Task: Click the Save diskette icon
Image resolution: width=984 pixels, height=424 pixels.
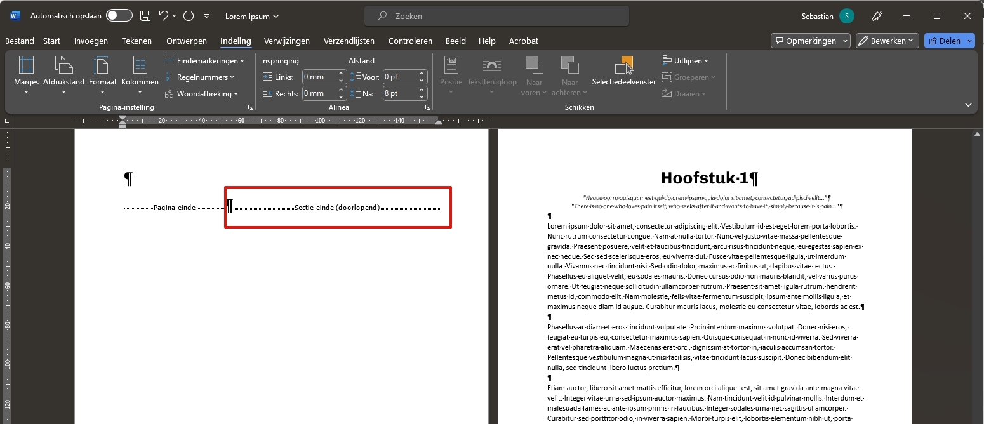Action: pyautogui.click(x=145, y=16)
